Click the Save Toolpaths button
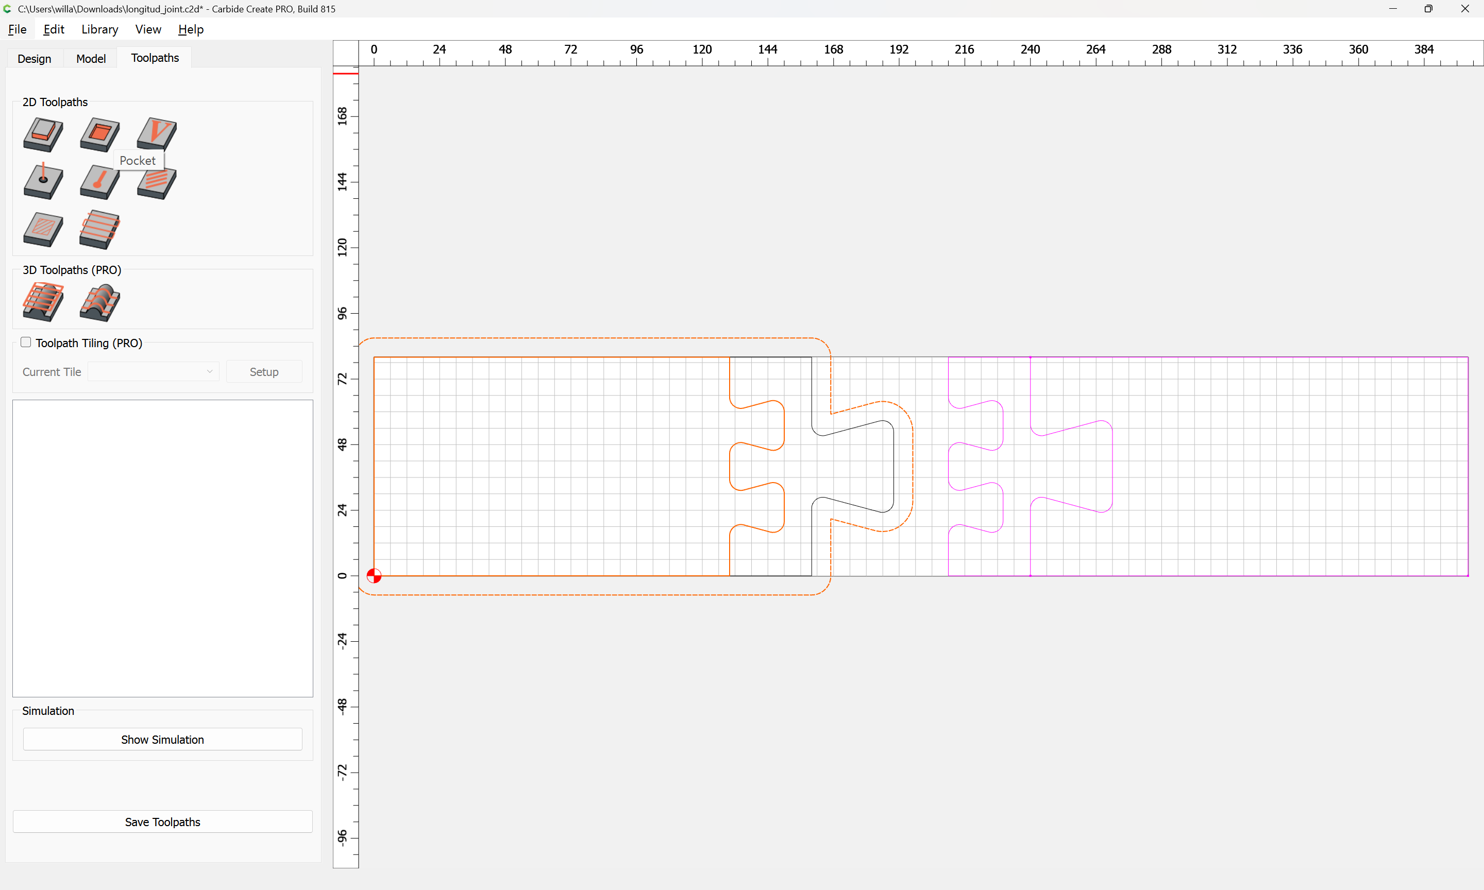The width and height of the screenshot is (1484, 890). (x=162, y=821)
